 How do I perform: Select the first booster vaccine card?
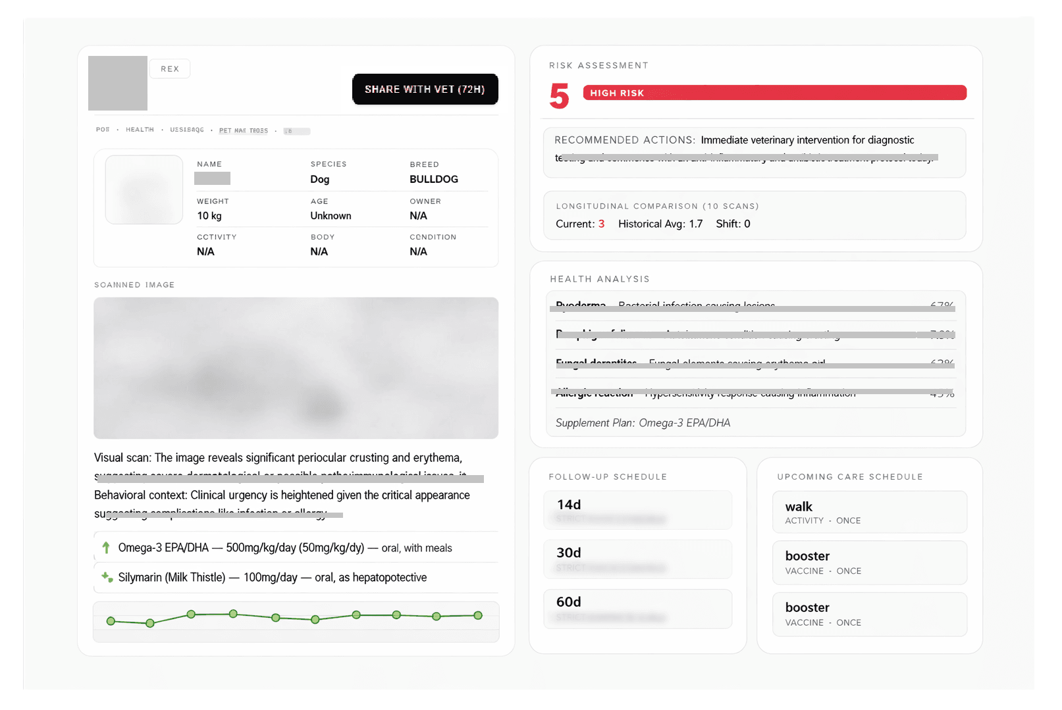coord(870,563)
